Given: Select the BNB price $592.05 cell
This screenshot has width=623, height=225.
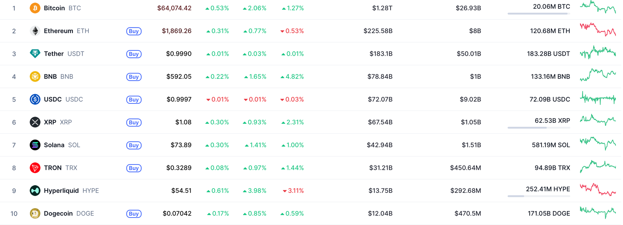Looking at the screenshot, I should coord(179,76).
